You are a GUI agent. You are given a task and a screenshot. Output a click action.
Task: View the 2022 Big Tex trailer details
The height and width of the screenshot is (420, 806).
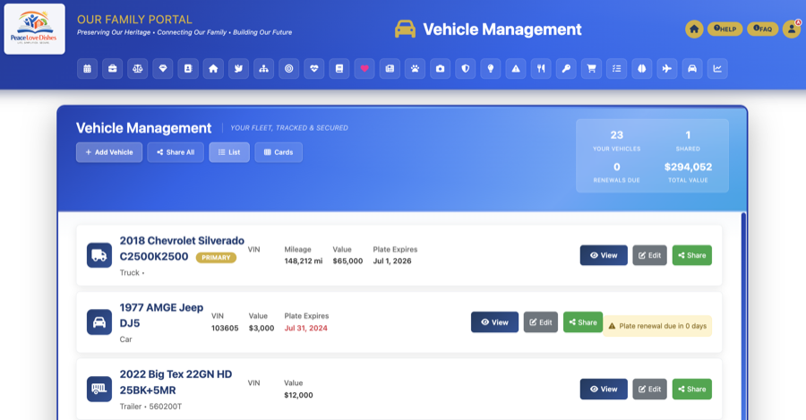click(604, 390)
